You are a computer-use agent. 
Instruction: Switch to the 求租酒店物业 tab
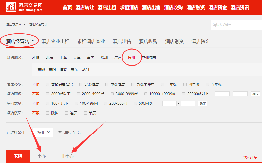91,42
